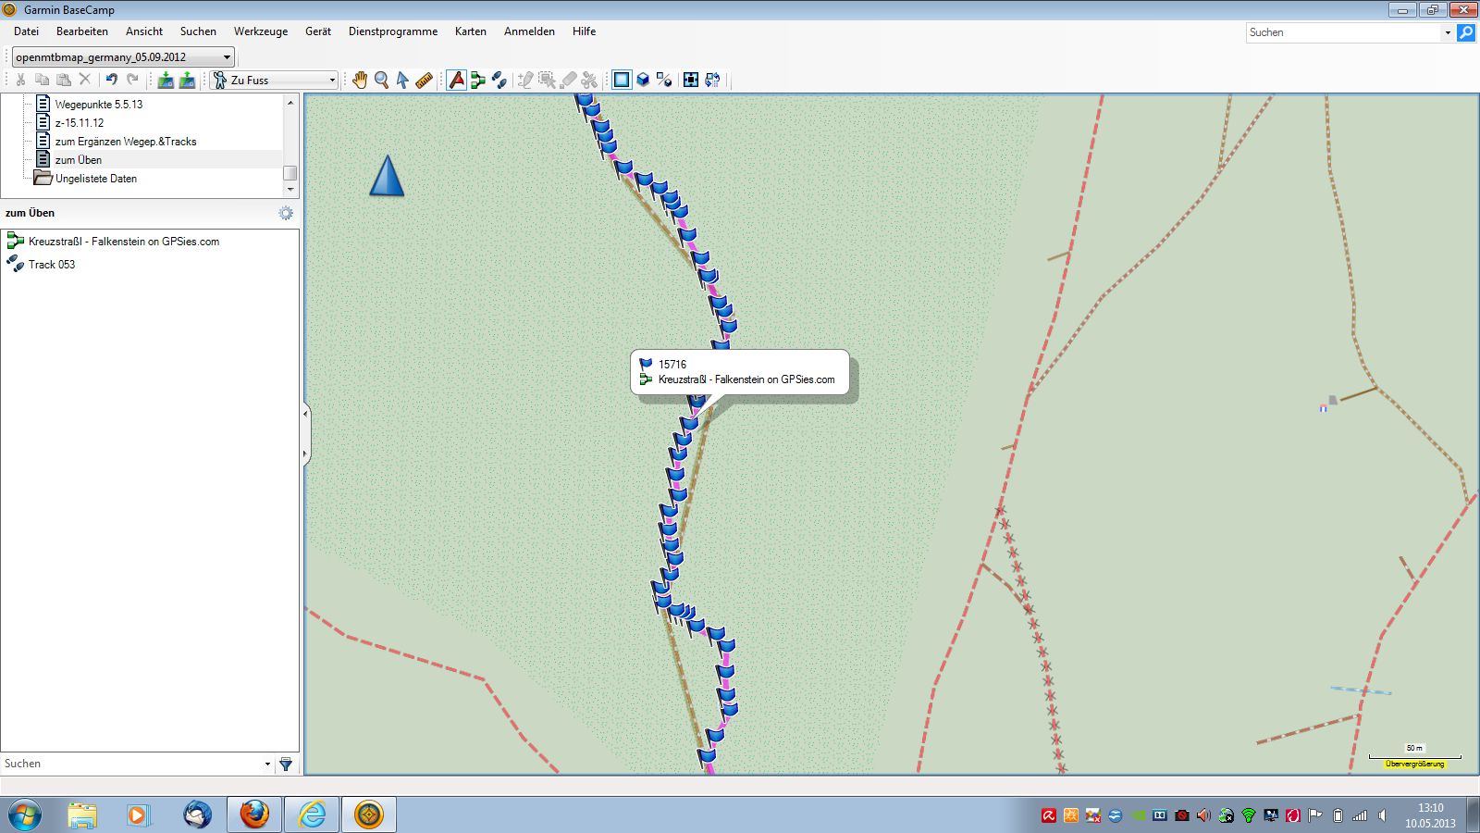Click the Redo arrow icon
This screenshot has height=833, width=1480.
(133, 81)
